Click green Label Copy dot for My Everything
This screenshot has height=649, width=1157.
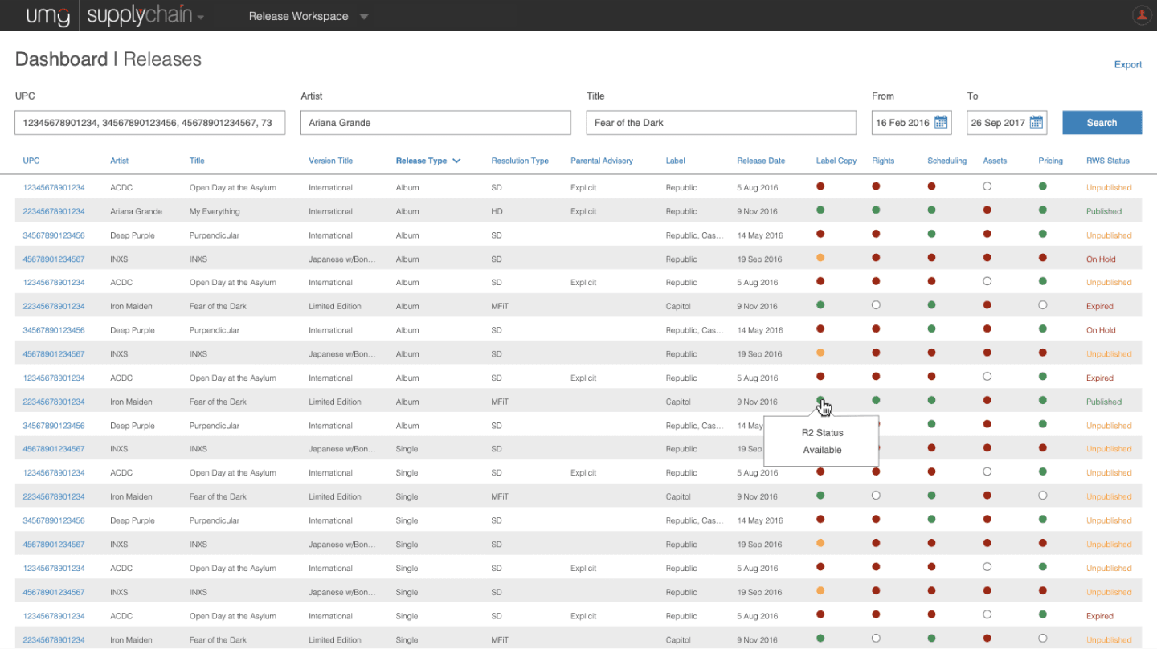820,210
